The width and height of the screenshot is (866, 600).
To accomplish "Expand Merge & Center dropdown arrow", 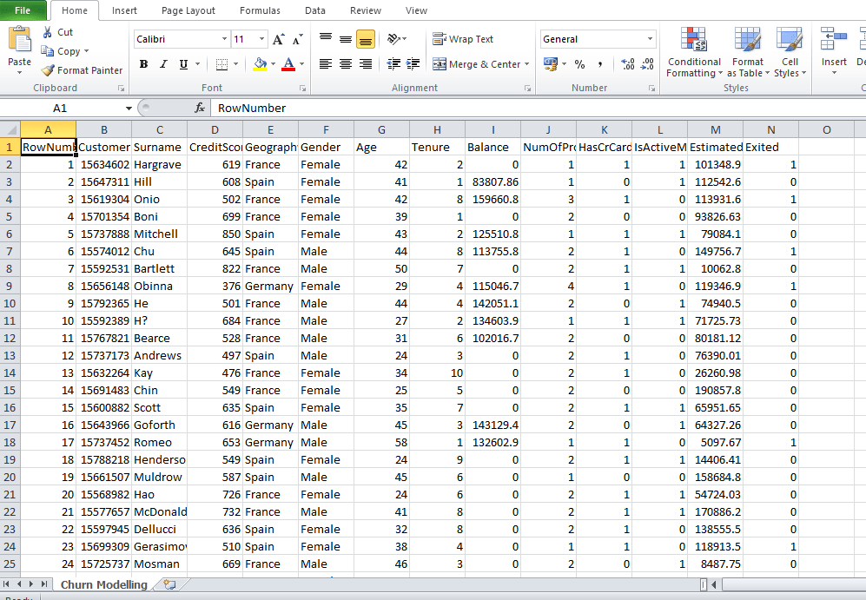I will click(x=527, y=64).
